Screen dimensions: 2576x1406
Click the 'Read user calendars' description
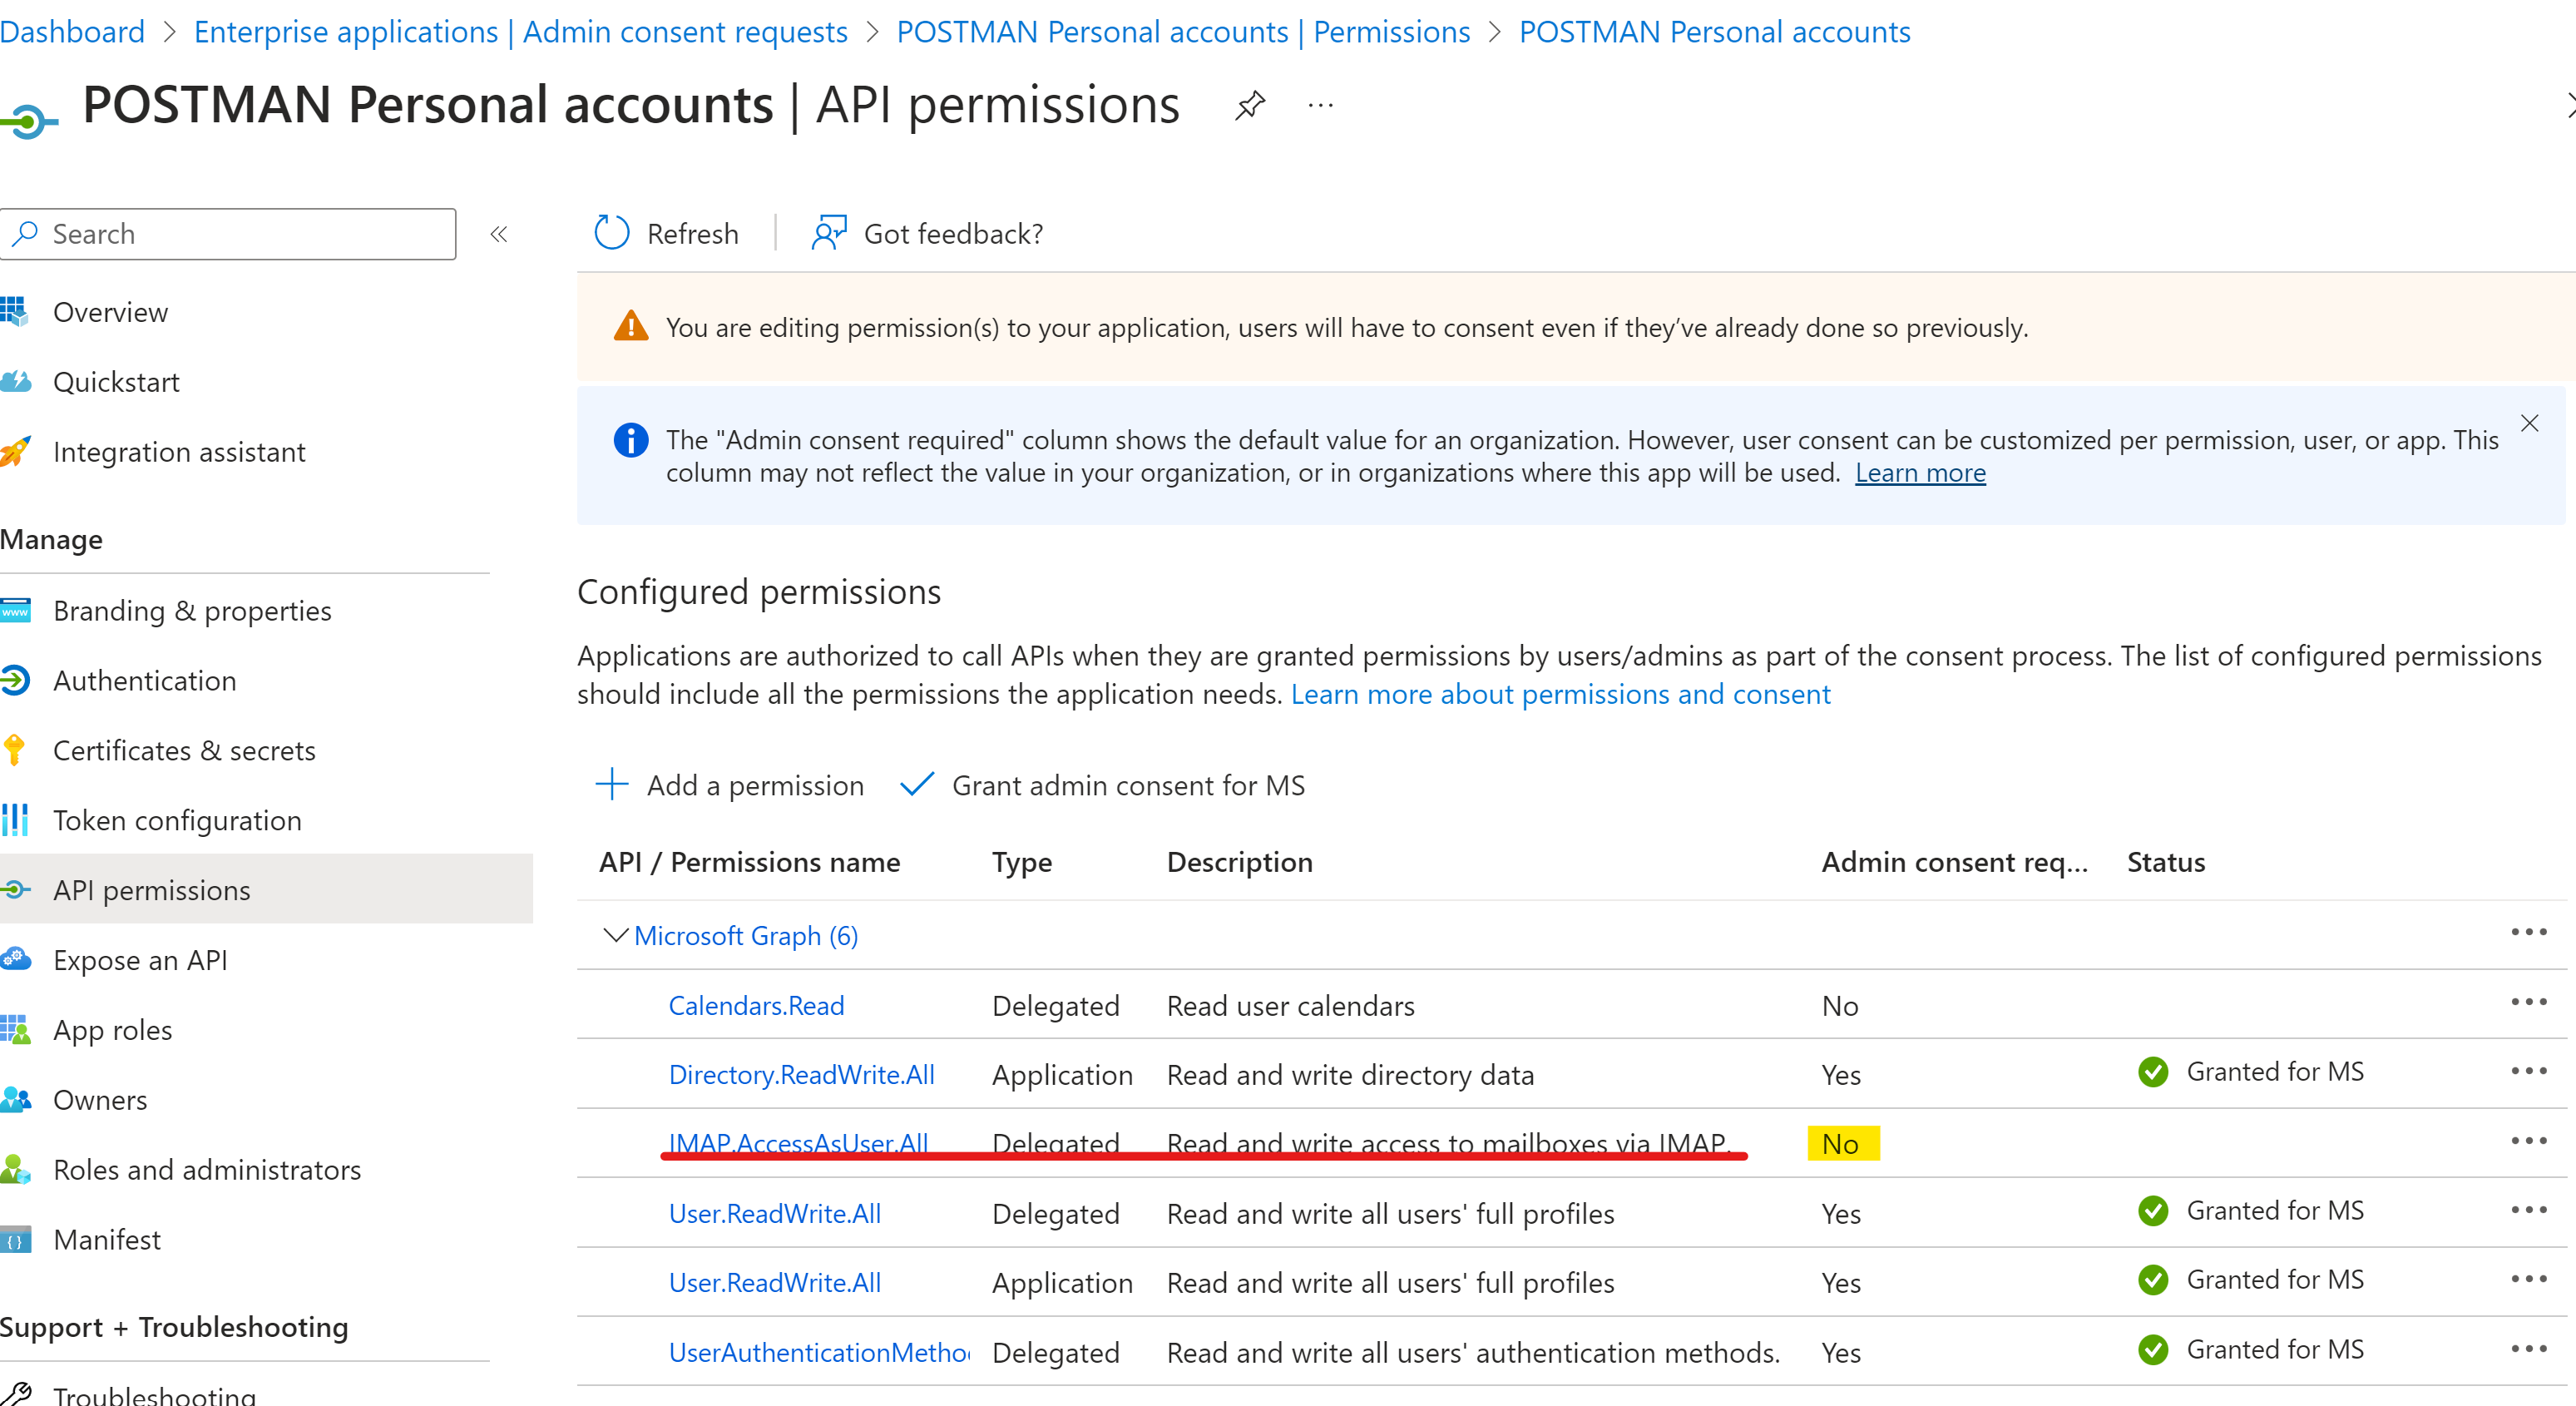1290,1006
